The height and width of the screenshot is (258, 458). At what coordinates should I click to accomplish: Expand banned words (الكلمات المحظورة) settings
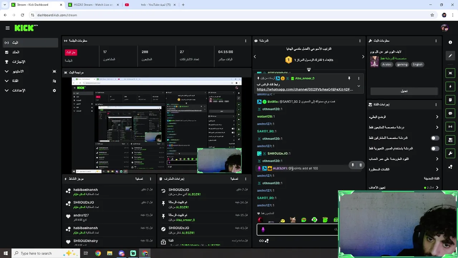[437, 169]
